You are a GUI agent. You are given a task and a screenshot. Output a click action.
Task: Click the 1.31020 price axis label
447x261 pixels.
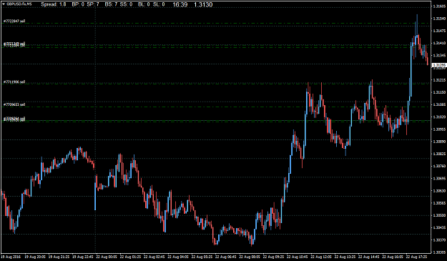pyautogui.click(x=439, y=117)
